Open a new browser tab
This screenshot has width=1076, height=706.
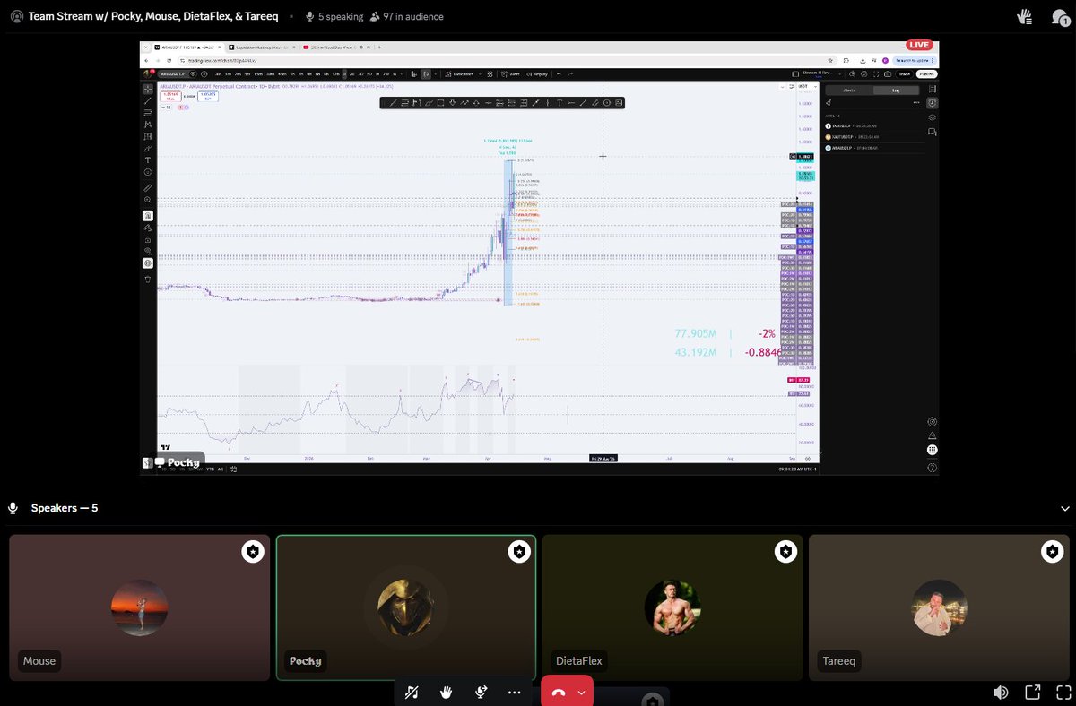point(379,47)
